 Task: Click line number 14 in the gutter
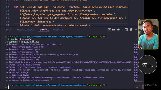coord(7,14)
